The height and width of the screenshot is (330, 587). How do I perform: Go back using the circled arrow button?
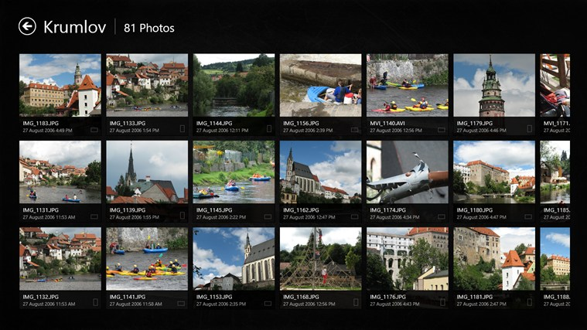(x=27, y=26)
